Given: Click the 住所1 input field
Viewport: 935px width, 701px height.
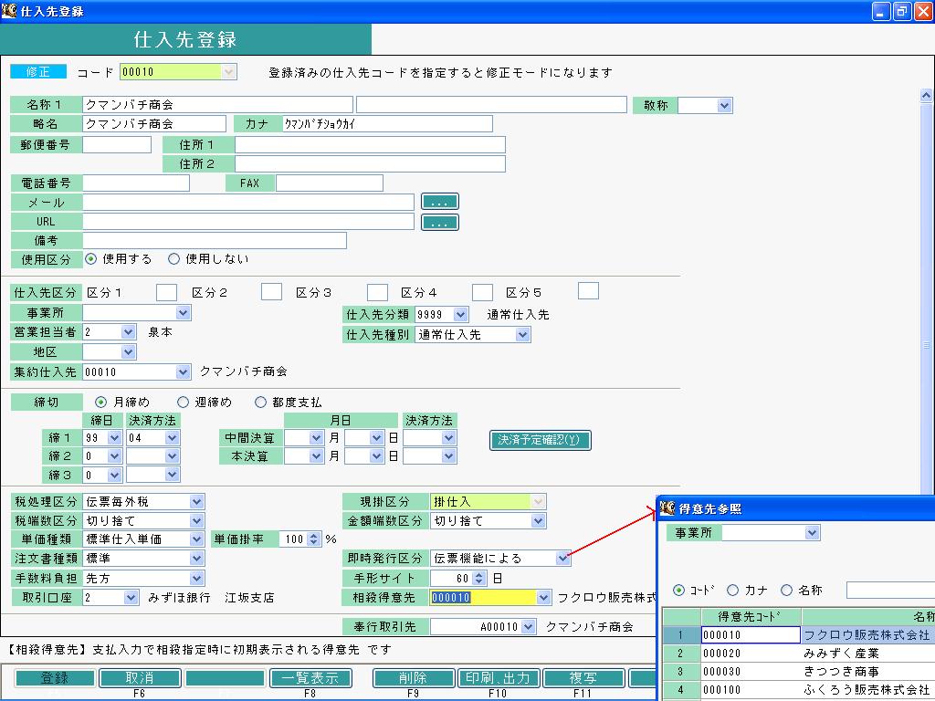Looking at the screenshot, I should [370, 144].
